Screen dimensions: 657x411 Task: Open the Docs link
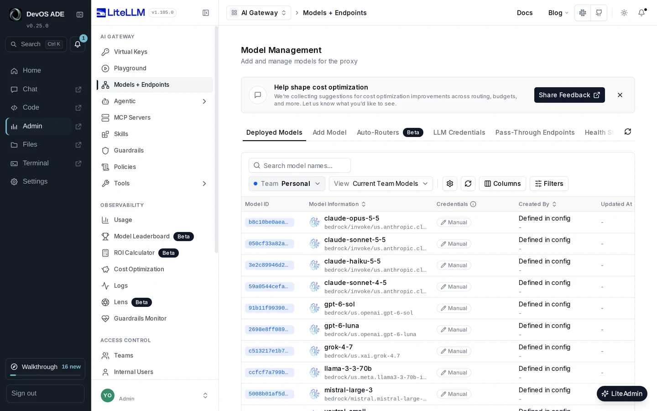coord(525,13)
